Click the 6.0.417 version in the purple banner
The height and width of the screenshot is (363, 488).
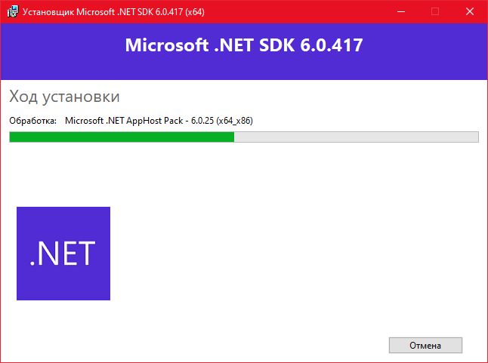[x=332, y=45]
